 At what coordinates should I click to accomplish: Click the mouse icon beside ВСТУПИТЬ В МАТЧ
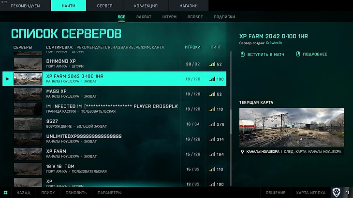coord(242,54)
